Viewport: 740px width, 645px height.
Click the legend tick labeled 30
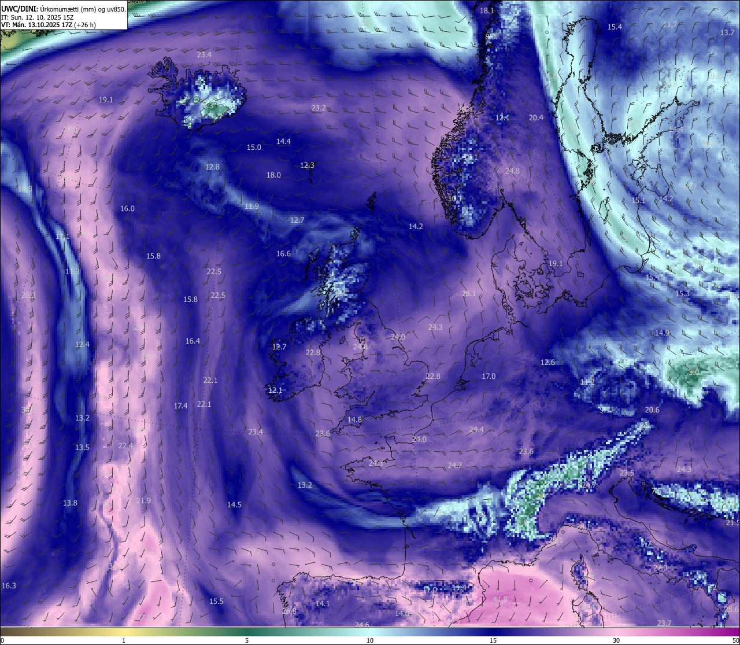coord(616,641)
